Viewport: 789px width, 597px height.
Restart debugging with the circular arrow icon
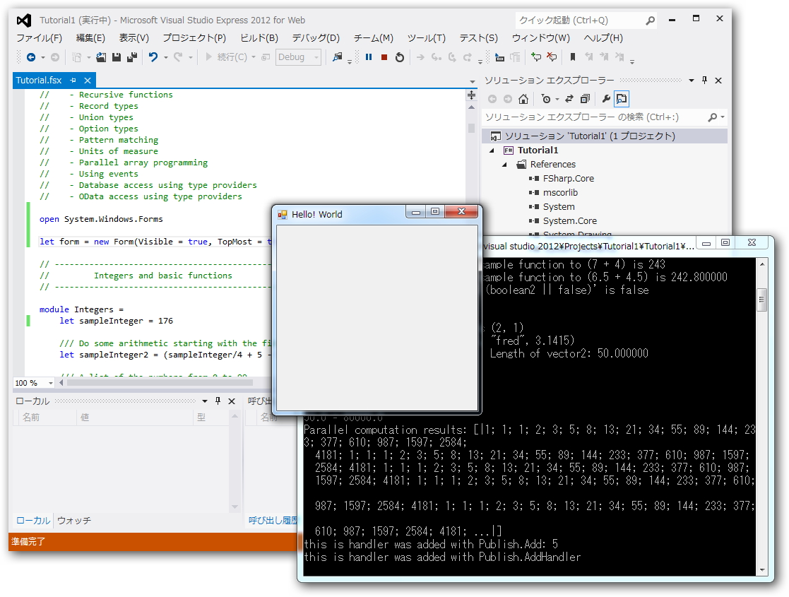[x=399, y=57]
